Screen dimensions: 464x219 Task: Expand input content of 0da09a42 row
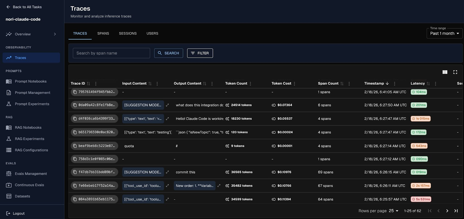point(167,105)
